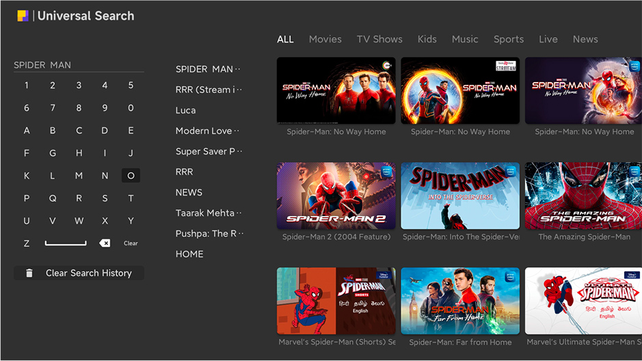Switch to the ALL tab
642x361 pixels.
point(285,39)
